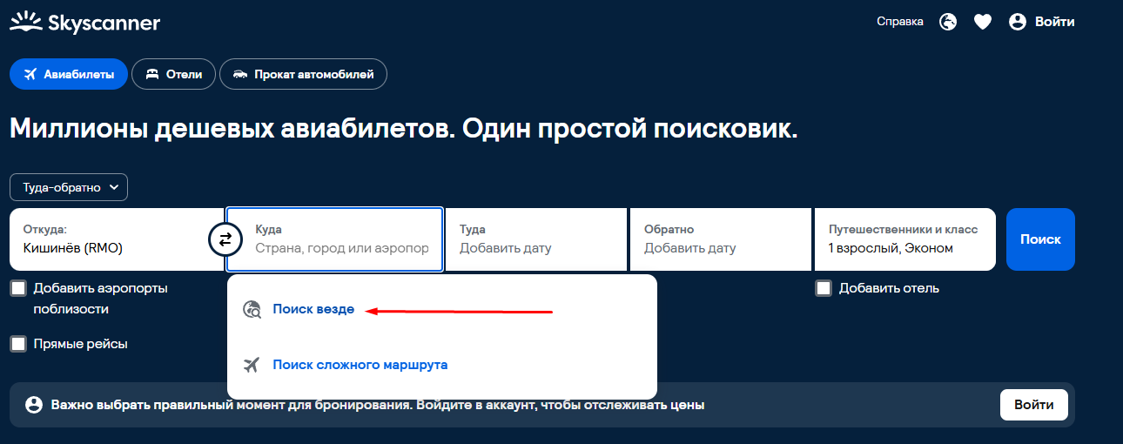Open the Туда departure date picker
Image resolution: width=1123 pixels, height=444 pixels.
pos(535,239)
